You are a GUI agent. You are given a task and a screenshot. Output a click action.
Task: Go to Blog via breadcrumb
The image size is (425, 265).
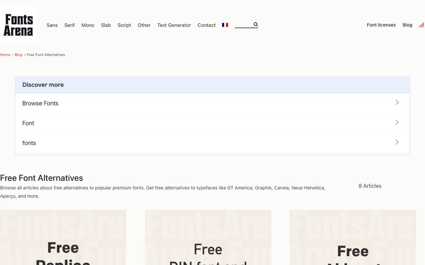pos(19,55)
